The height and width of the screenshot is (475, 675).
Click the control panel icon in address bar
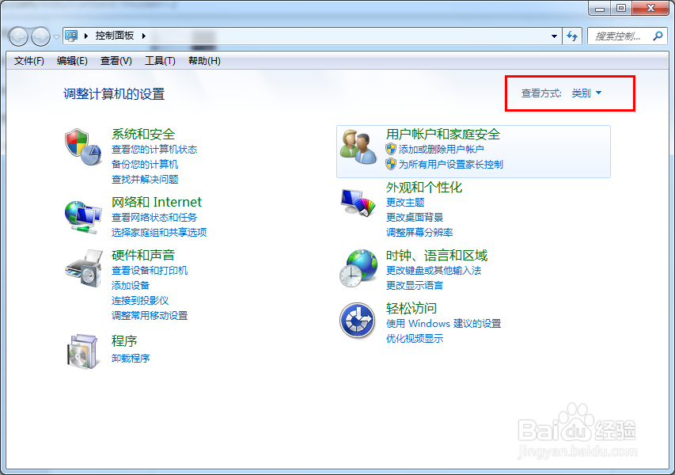[x=71, y=36]
